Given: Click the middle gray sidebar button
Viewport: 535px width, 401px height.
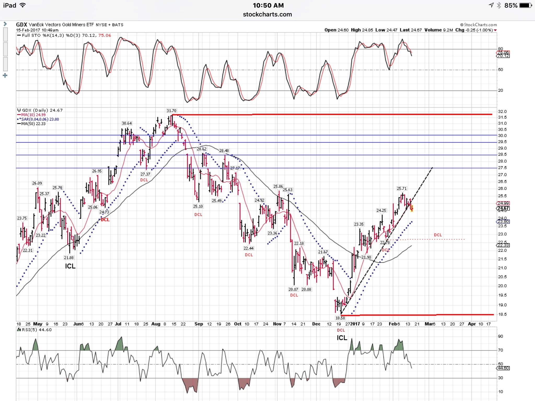Looking at the screenshot, I should (5, 49).
